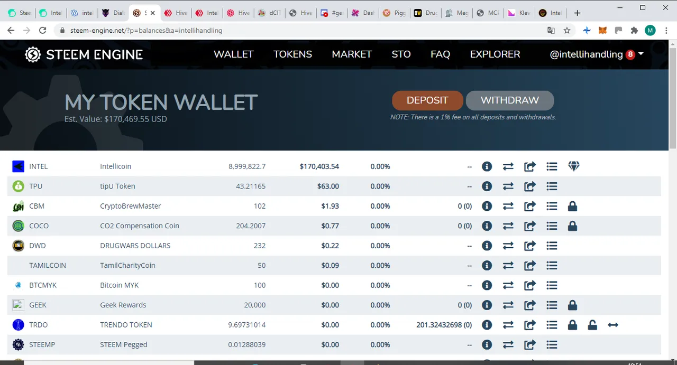Reload the page

coord(43,31)
